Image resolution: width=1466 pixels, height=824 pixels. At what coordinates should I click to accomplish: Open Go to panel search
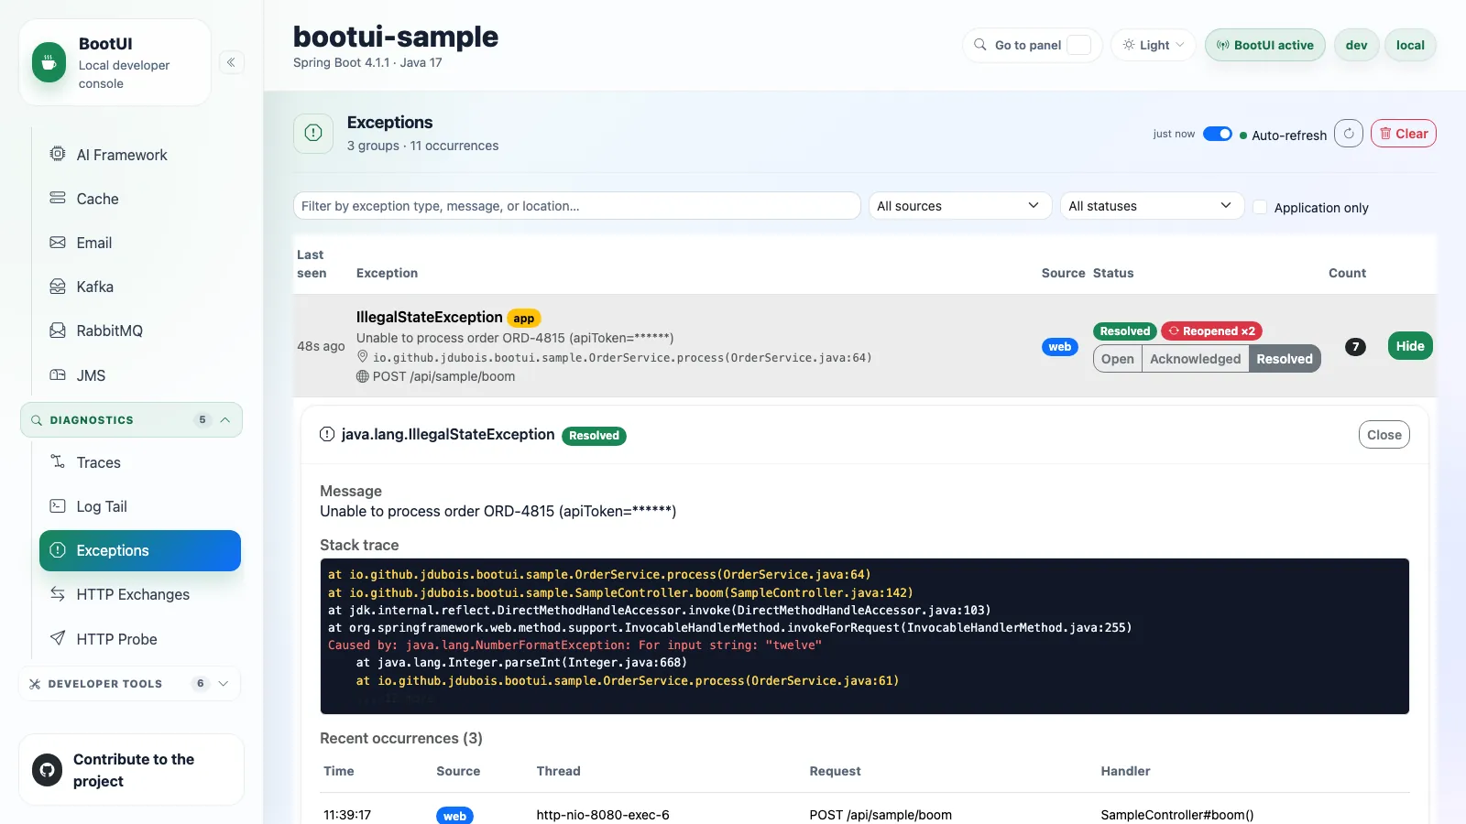click(1032, 45)
